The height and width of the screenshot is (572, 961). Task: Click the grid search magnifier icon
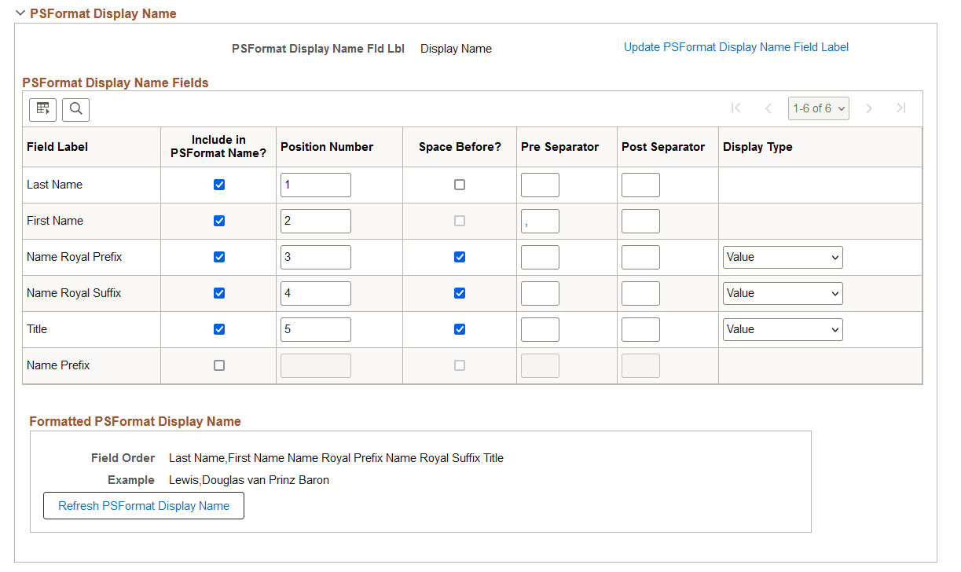[76, 109]
